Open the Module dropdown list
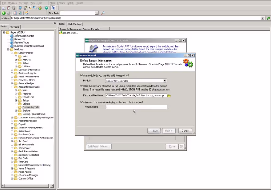 [165, 81]
